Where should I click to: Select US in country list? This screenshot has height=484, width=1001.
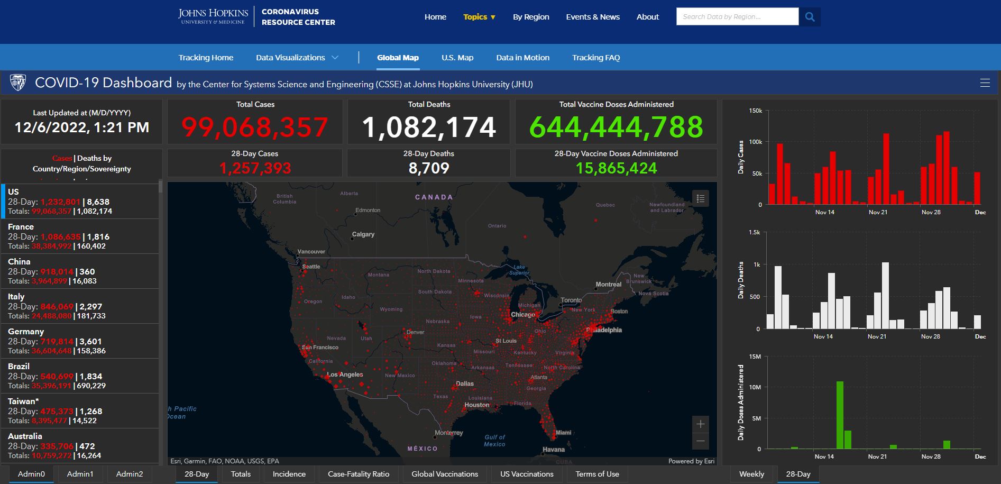[x=79, y=201]
